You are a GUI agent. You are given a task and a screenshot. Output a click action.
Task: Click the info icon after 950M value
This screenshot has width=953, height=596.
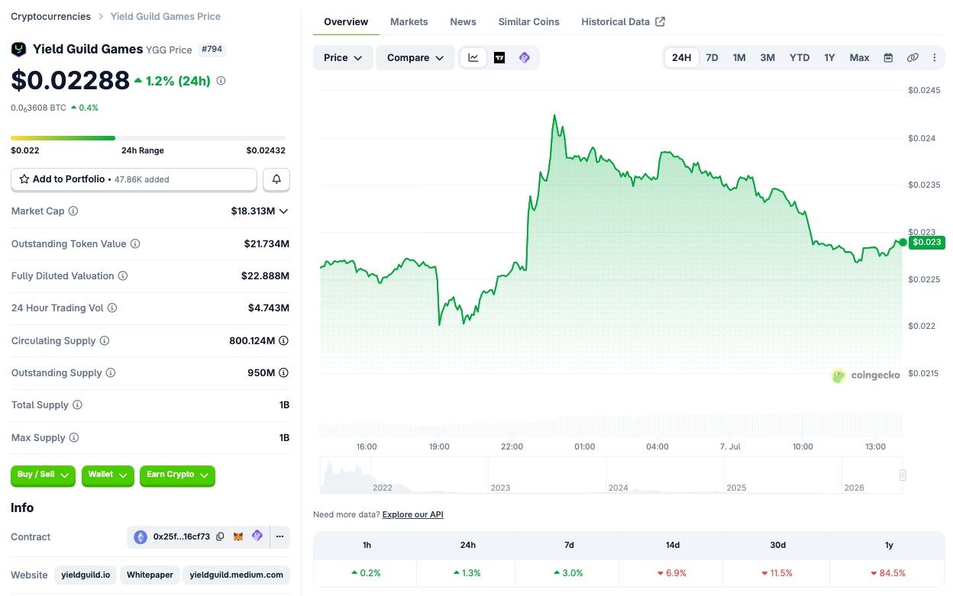[x=284, y=372]
